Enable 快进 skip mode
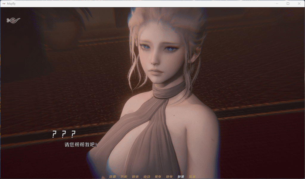Viewport: 305px width, 179px height. pyautogui.click(x=136, y=176)
